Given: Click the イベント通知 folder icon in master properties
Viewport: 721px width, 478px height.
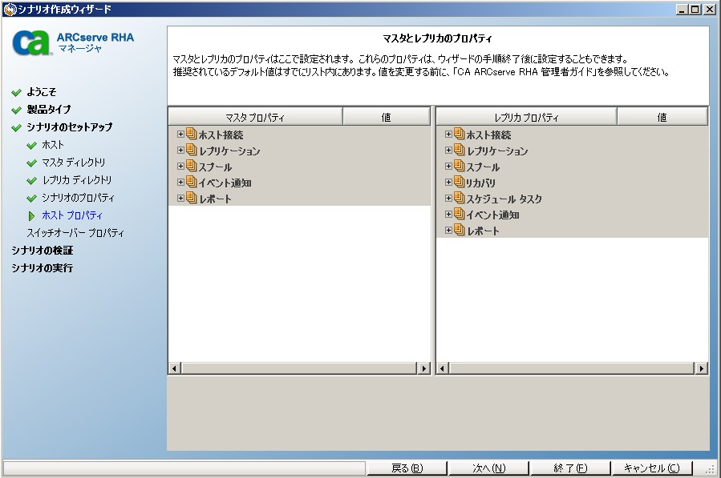Looking at the screenshot, I should click(x=192, y=182).
